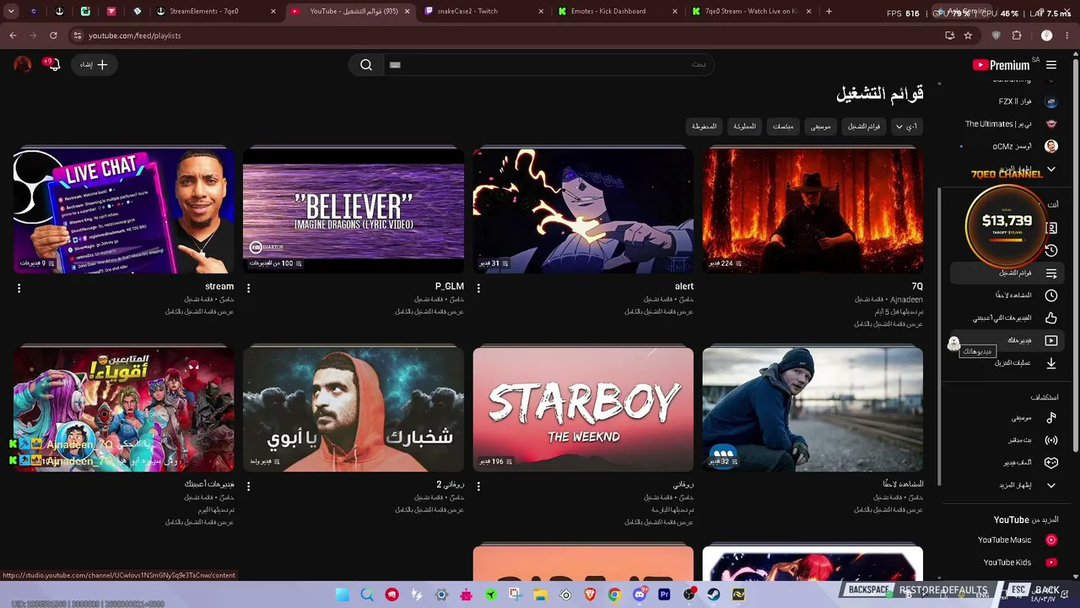Open browser extensions puzzle icon
The image size is (1080, 608).
click(1017, 35)
